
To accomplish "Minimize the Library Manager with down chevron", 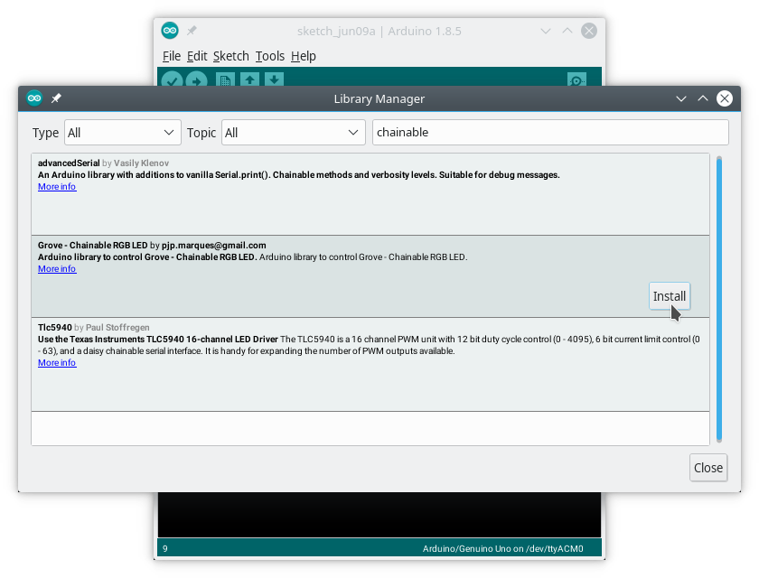I will (x=681, y=98).
